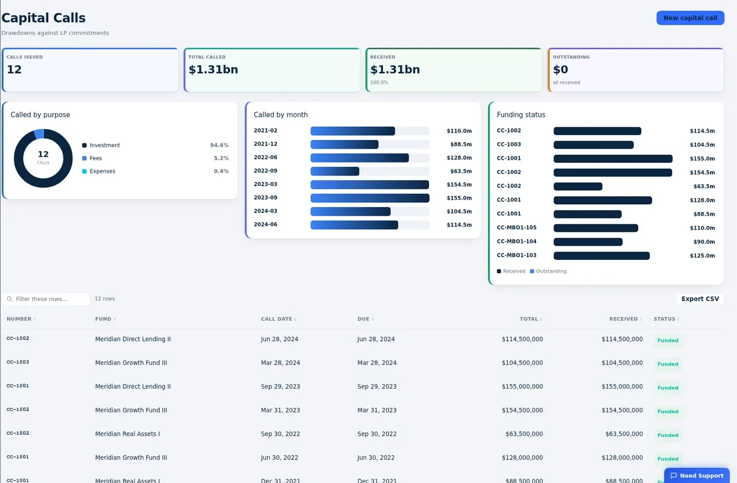Click the CC-MBO1-104 funding status bar
Screen dimensions: 737x483
tap(588, 242)
